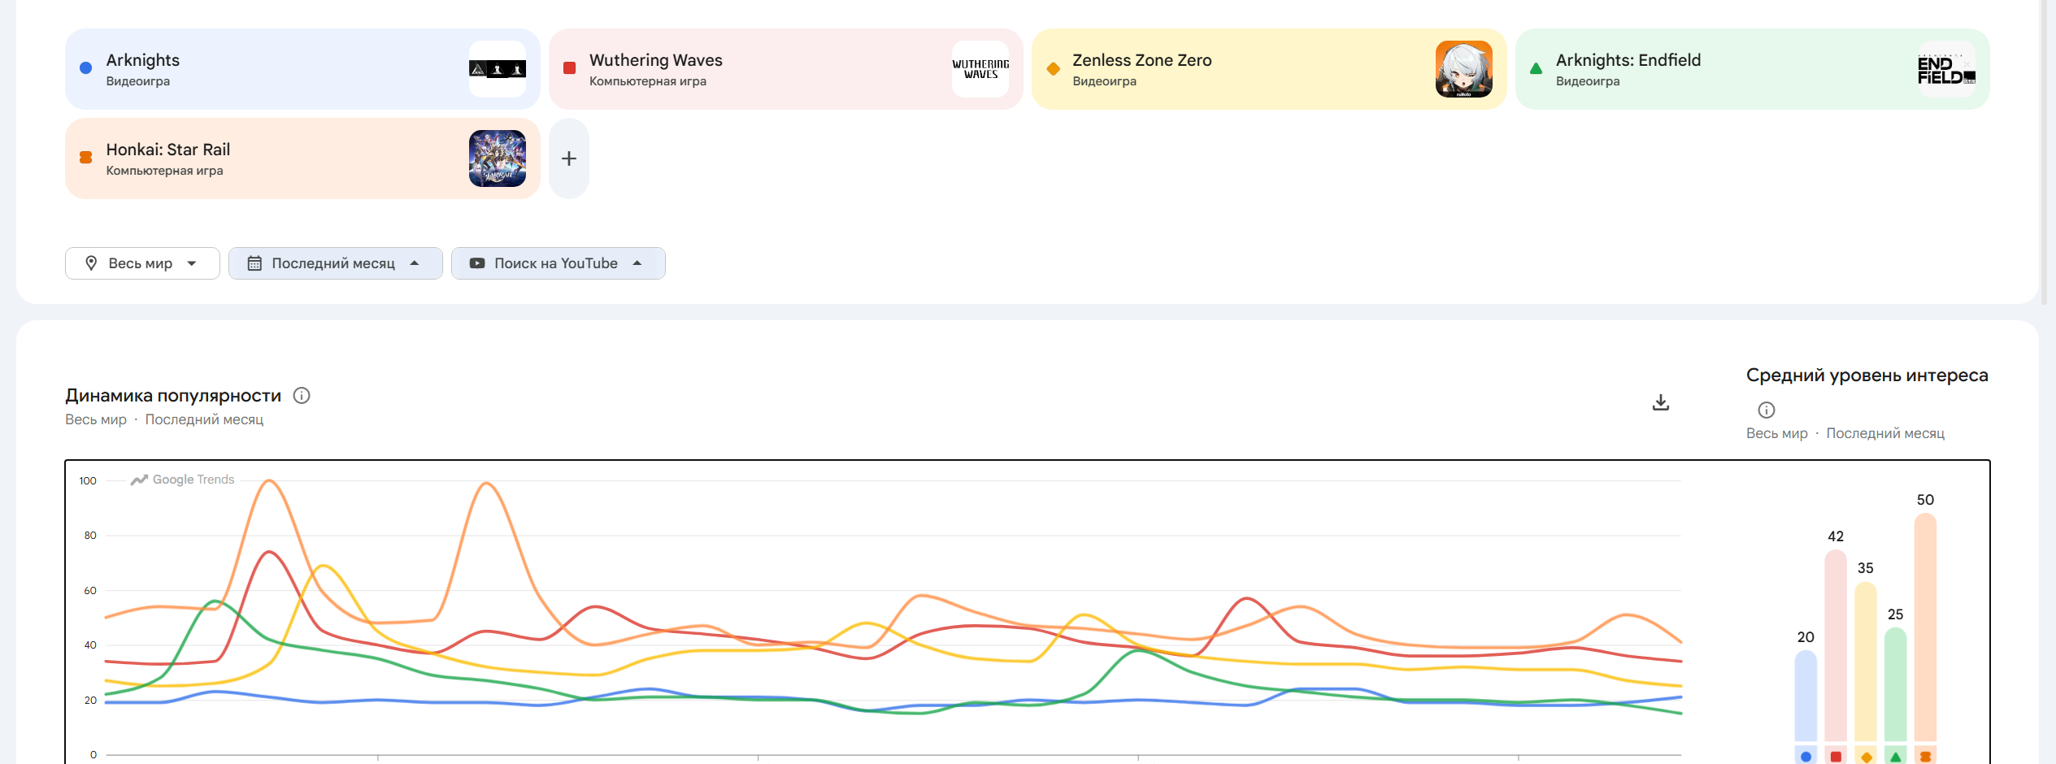Click the blue circle icon under the bar chart
The width and height of the screenshot is (2056, 764).
click(x=1806, y=757)
